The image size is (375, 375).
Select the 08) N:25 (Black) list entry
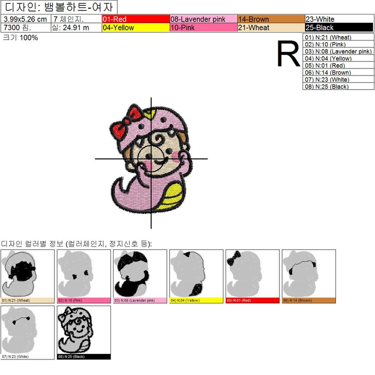click(x=338, y=86)
